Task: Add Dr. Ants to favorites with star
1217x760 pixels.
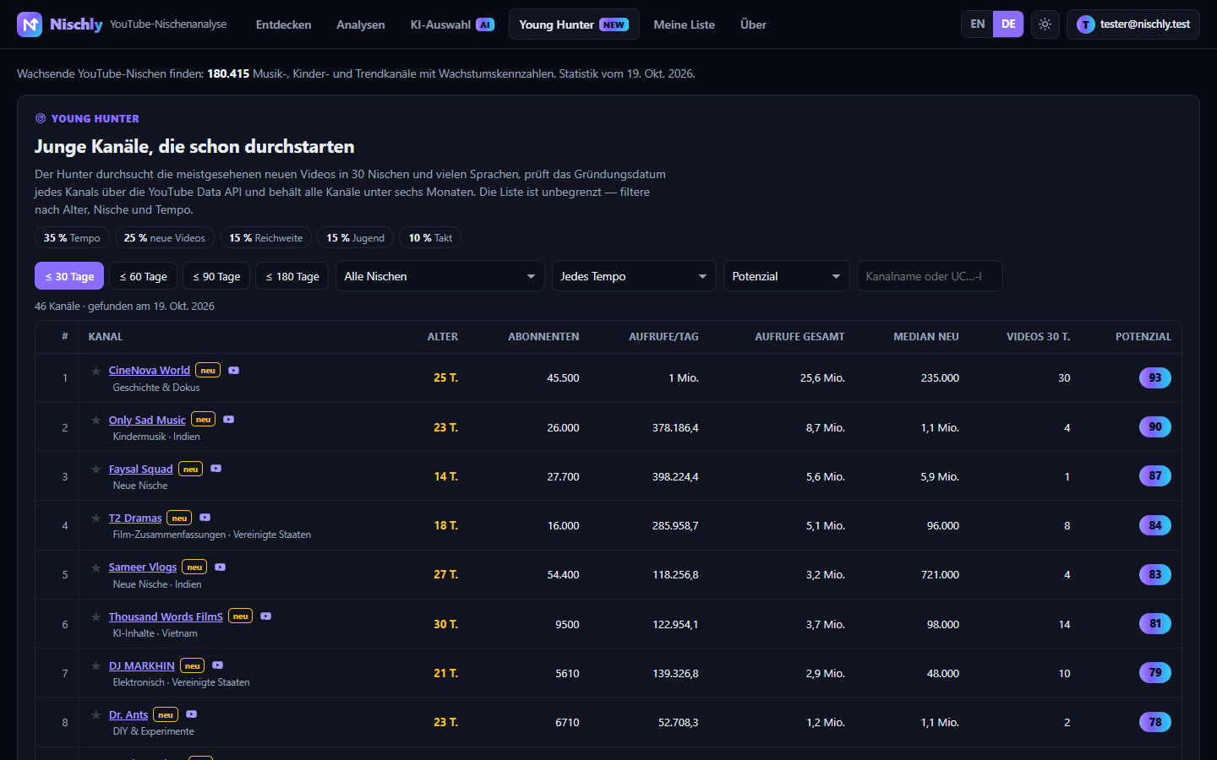Action: pos(96,714)
